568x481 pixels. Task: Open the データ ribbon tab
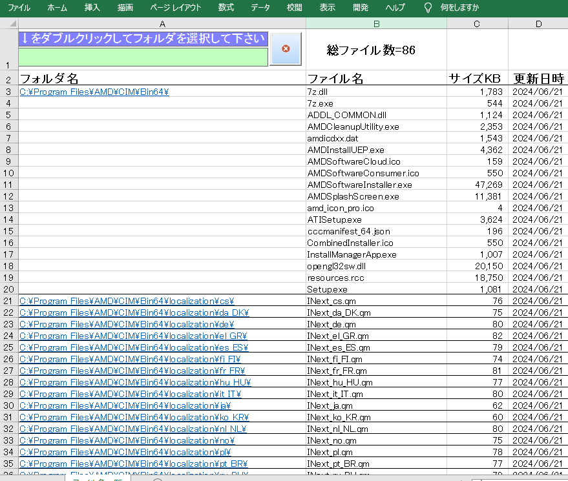point(260,8)
